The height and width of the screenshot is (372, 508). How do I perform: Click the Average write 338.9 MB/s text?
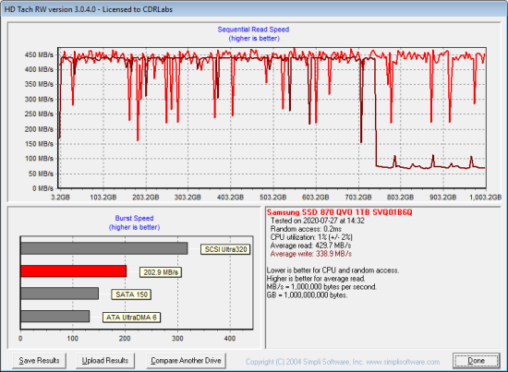(x=311, y=254)
